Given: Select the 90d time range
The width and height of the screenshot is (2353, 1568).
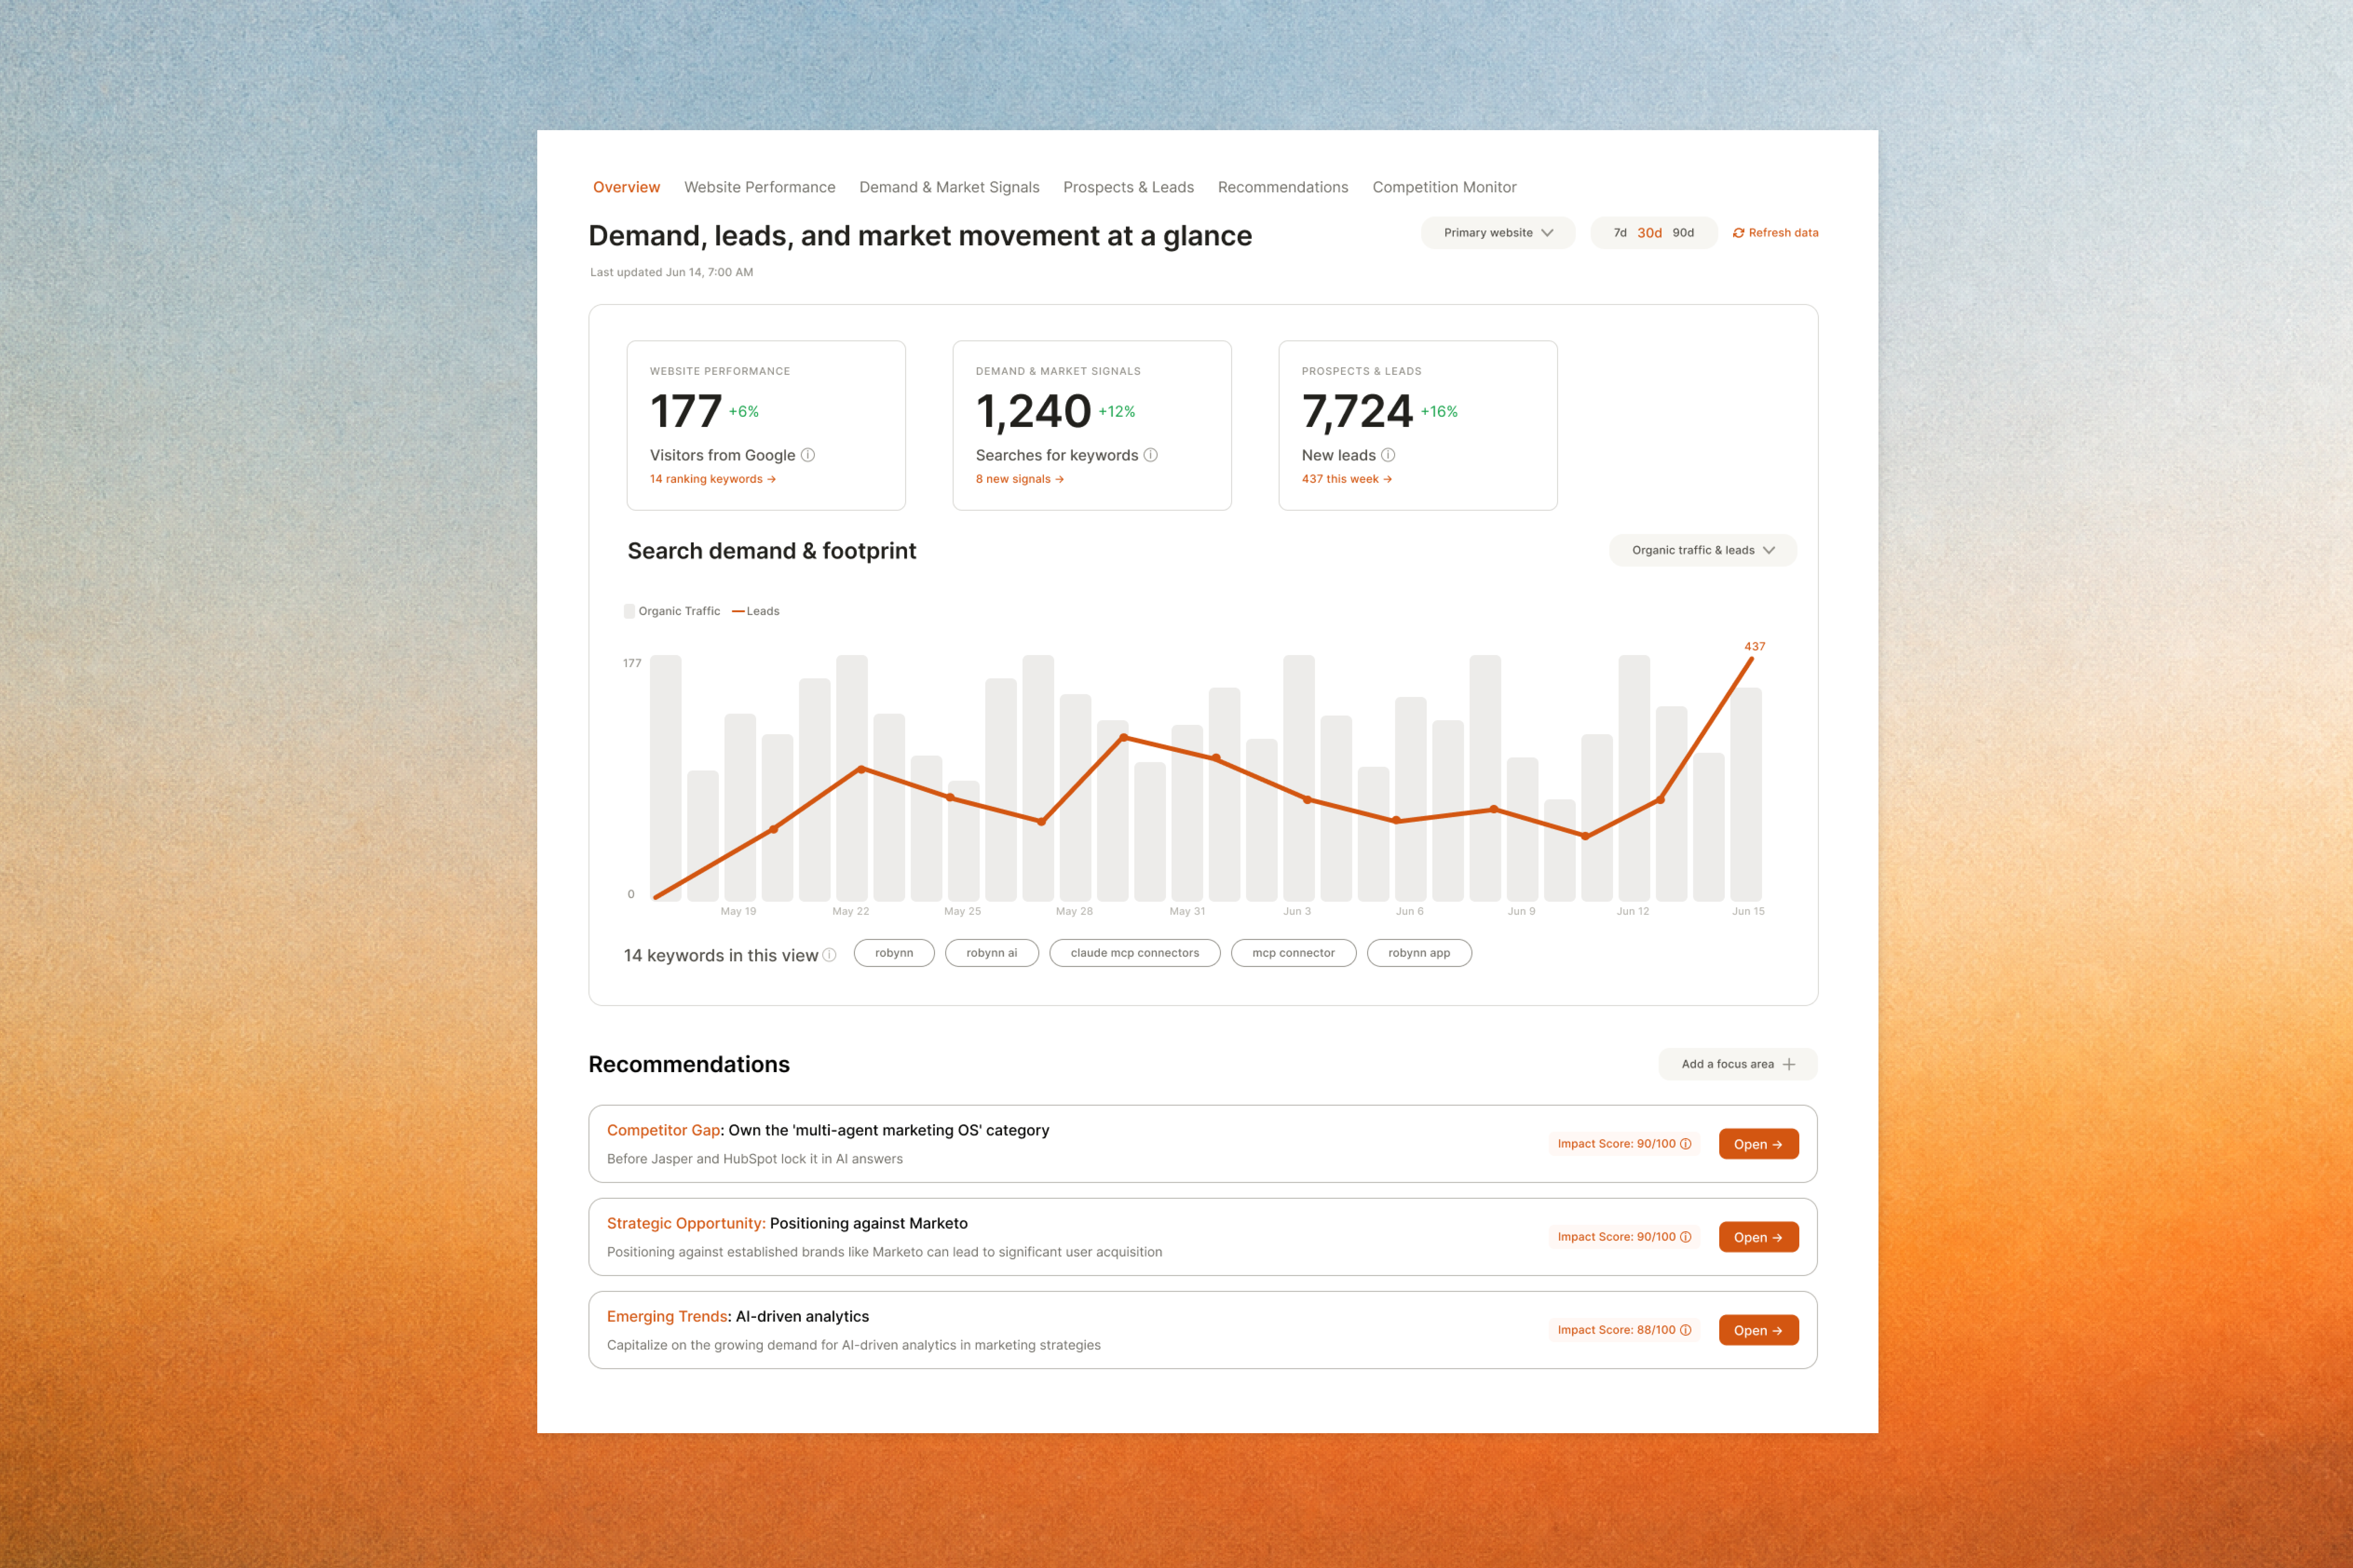Looking at the screenshot, I should (x=1684, y=233).
